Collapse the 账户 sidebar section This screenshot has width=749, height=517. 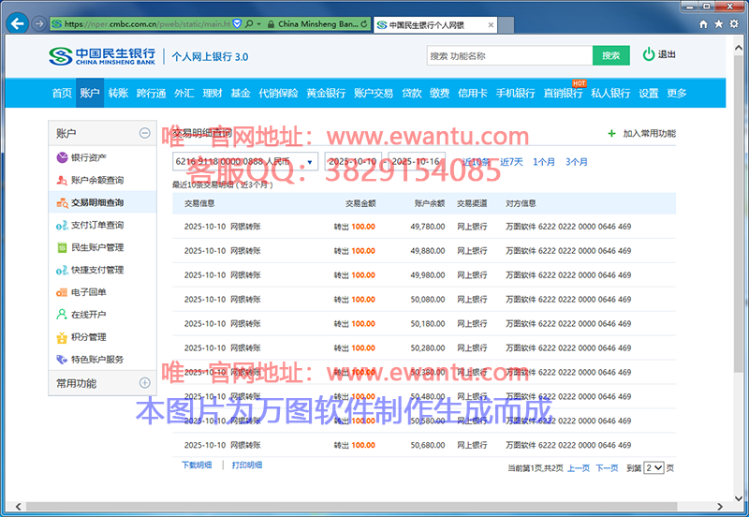pos(145,133)
